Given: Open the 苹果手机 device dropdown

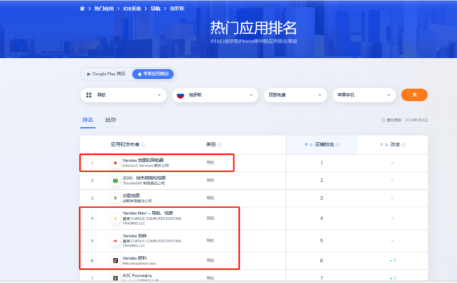Looking at the screenshot, I should click(364, 95).
